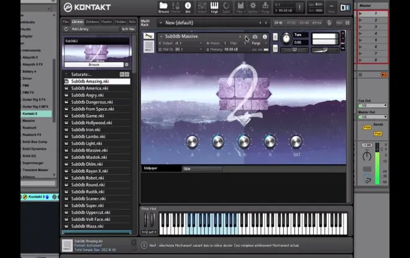Mute the instrument with M button

(275, 48)
